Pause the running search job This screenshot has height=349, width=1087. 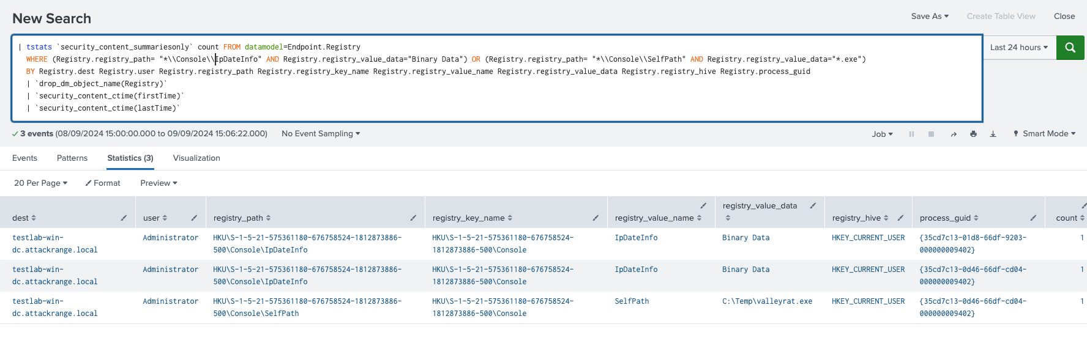[911, 134]
